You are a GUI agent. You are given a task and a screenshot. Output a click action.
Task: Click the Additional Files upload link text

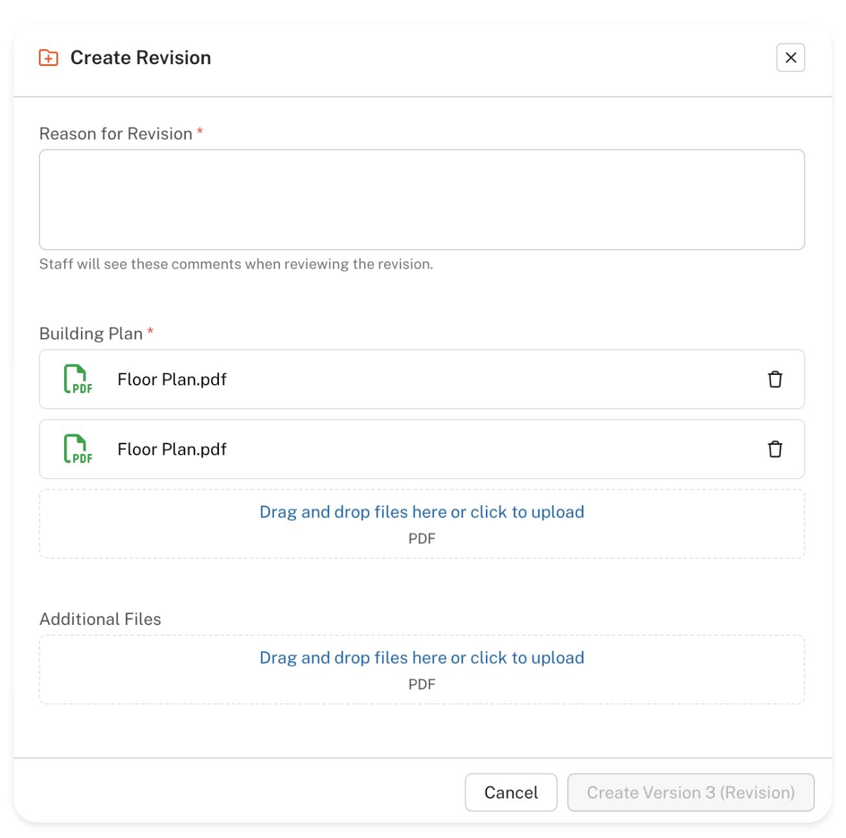click(x=422, y=658)
